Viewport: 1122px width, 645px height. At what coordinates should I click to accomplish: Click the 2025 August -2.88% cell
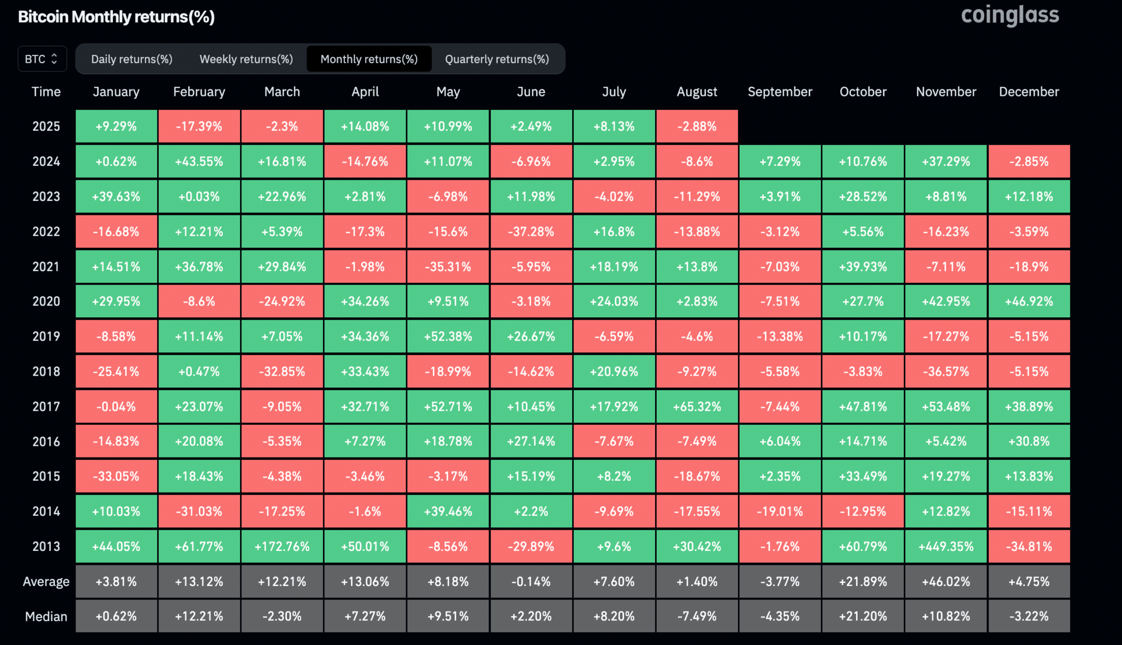(x=697, y=126)
